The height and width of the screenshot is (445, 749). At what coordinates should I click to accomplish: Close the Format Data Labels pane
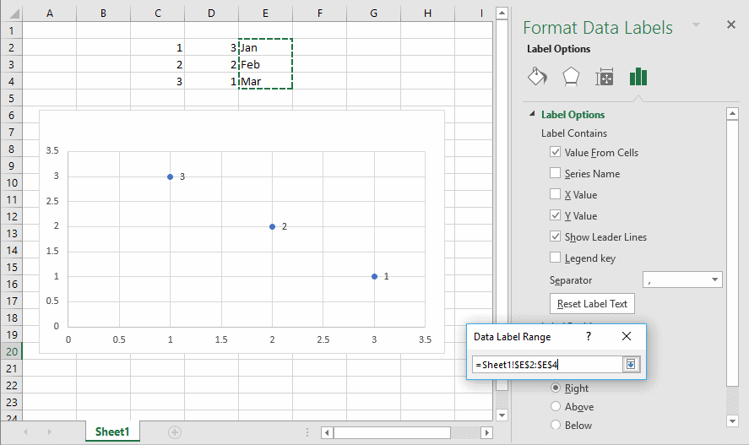coord(731,24)
